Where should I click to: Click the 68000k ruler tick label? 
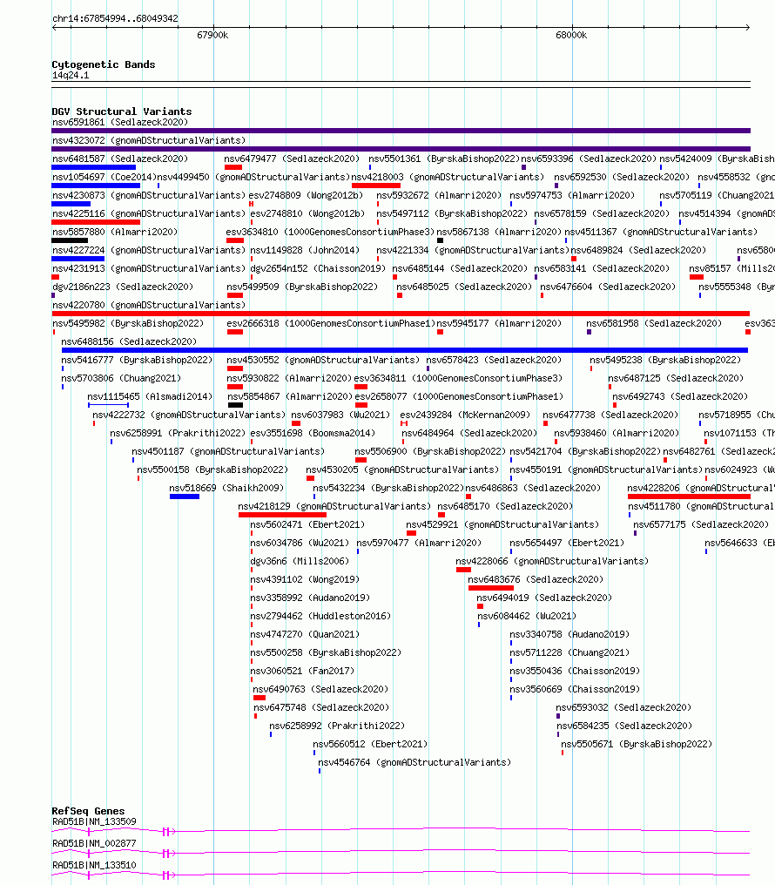click(571, 35)
